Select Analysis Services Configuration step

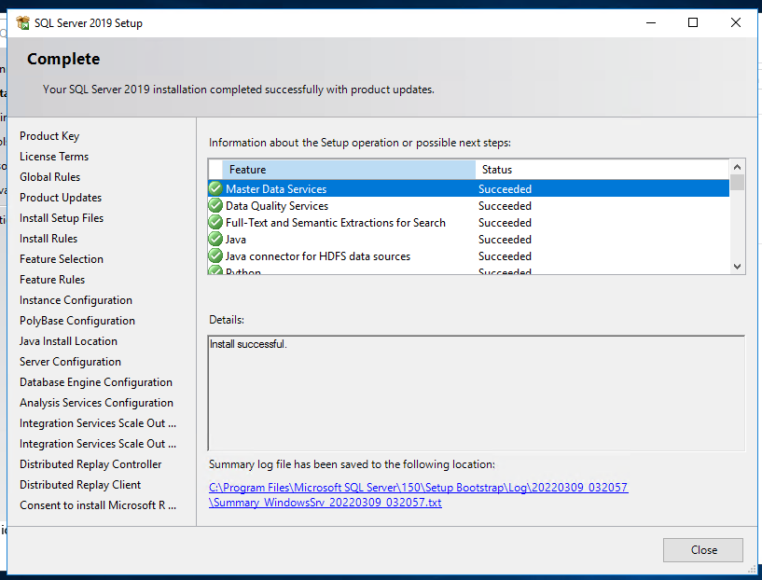coord(97,403)
